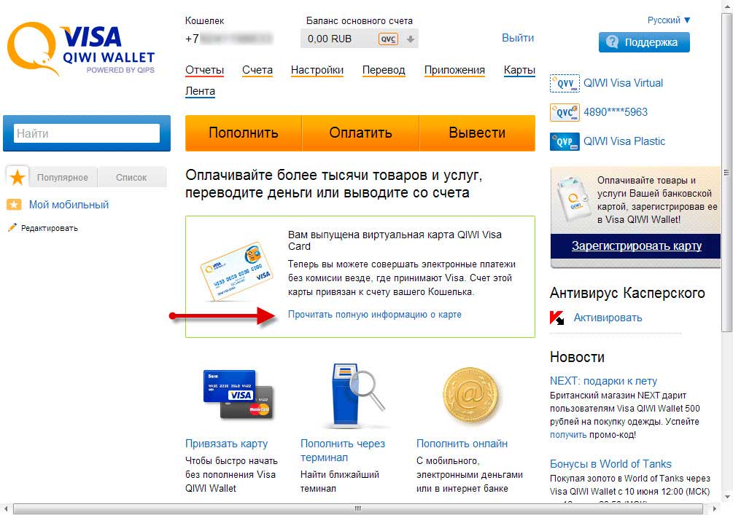
Task: Click the horizontal scrollbar thumb
Action: pyautogui.click(x=357, y=508)
